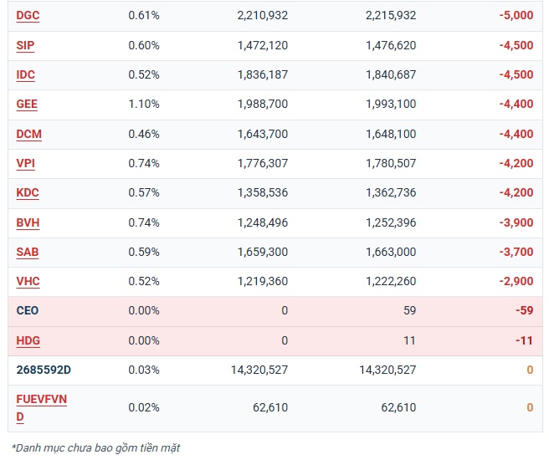Screen dimensions: 549x470
Task: Click the value 1,648,100 in the DCM row
Action: click(x=391, y=134)
